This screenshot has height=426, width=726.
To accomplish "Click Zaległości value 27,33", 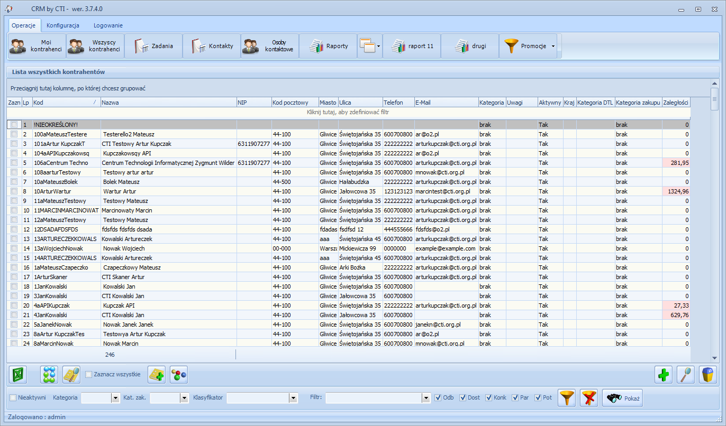I will [x=676, y=305].
